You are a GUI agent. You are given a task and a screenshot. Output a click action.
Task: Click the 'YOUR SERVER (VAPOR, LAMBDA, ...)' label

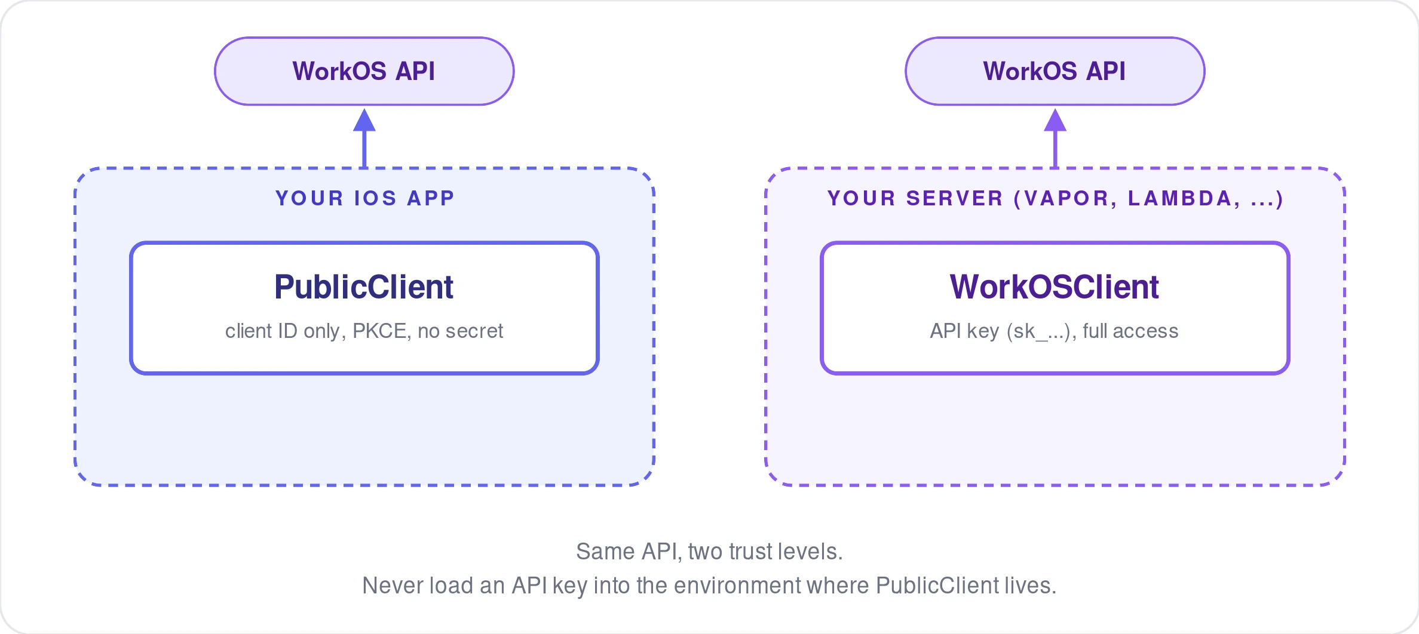tap(1055, 199)
